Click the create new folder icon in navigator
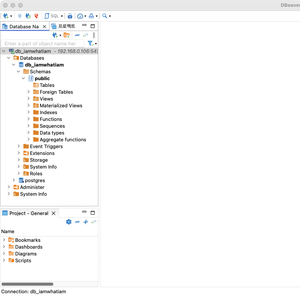Image resolution: width=300 pixels, height=297 pixels. (67, 35)
